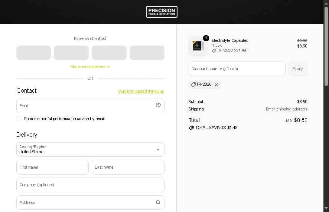Select the first express checkout button

(x=33, y=53)
